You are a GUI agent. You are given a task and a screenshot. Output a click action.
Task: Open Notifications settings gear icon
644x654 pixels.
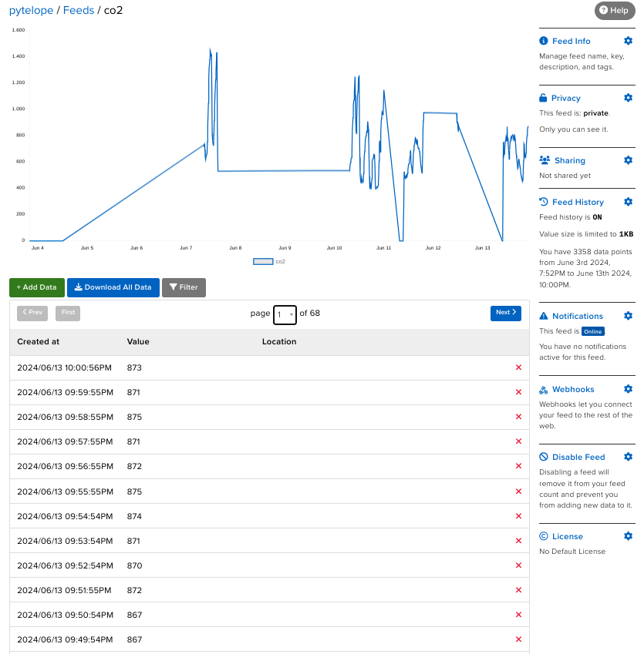coord(628,316)
